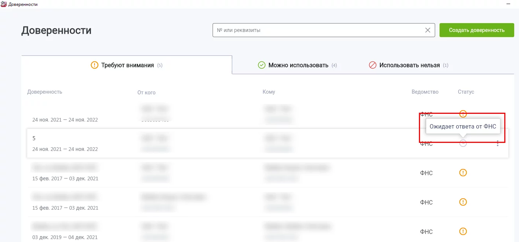Image resolution: width=519 pixels, height=242 pixels.
Task: Click the Статус column header
Action: point(466,92)
